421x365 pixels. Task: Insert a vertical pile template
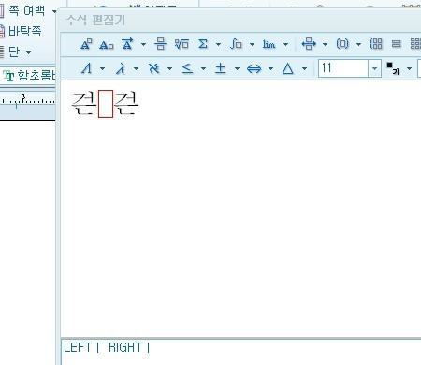pos(396,44)
